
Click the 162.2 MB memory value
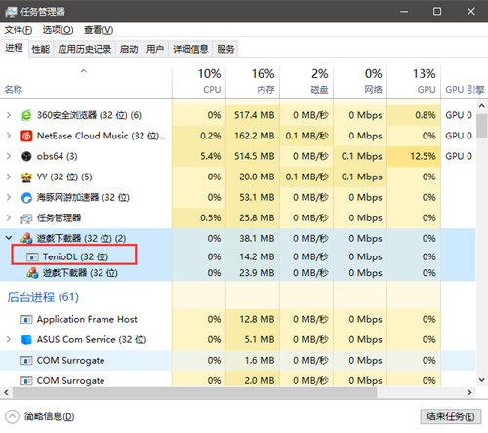click(x=255, y=136)
